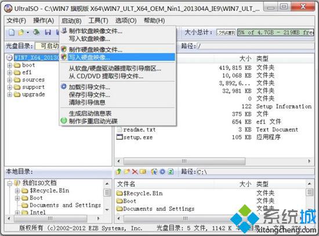Click the New folder icon in local toolbar
The image size is (319, 236).
[127, 171]
